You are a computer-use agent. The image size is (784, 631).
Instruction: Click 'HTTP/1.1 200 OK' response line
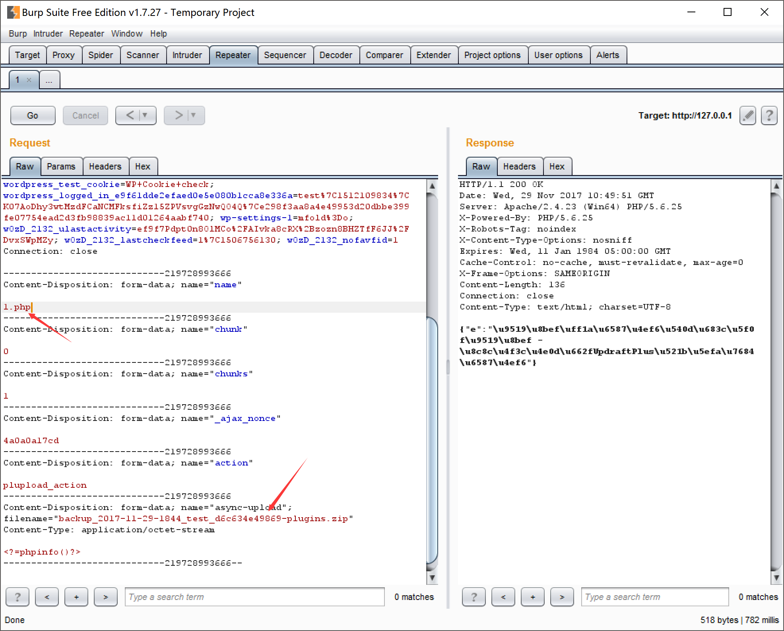point(502,185)
